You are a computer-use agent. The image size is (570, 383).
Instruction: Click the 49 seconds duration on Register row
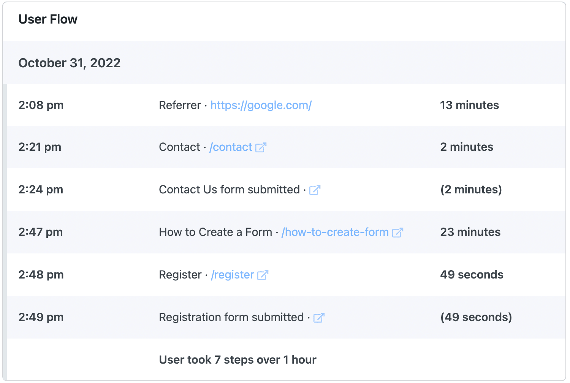pos(472,275)
